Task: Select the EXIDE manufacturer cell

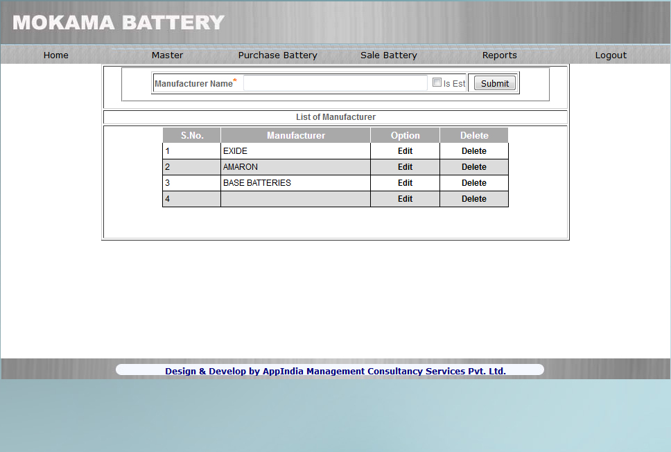Action: [295, 151]
